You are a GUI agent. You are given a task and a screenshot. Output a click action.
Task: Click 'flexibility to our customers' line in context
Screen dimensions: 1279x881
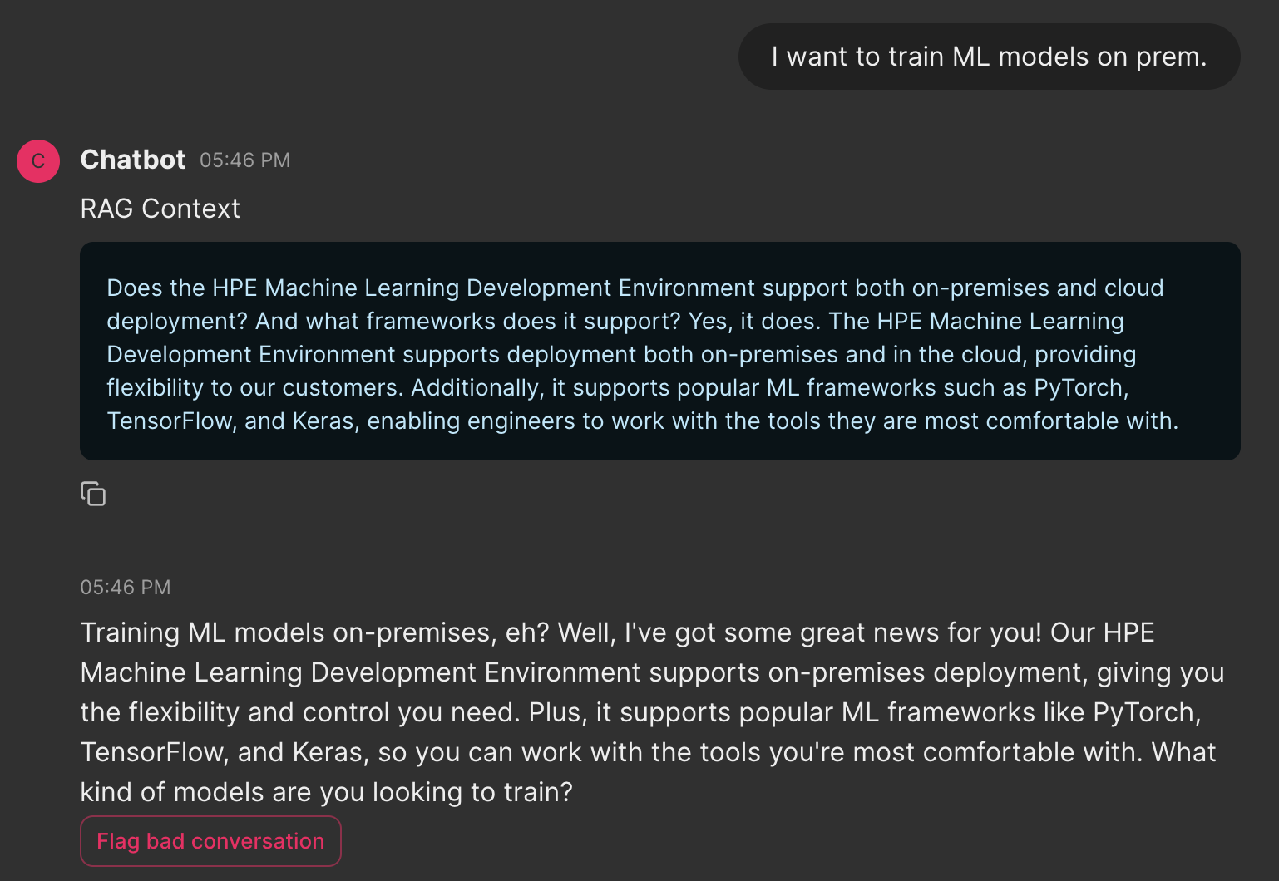pos(253,387)
